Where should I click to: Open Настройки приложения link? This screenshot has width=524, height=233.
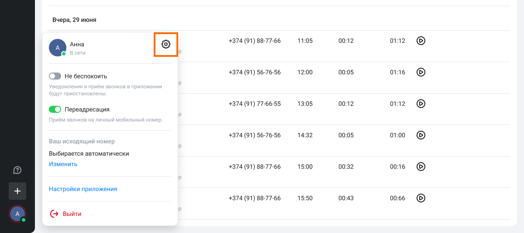[x=83, y=189]
